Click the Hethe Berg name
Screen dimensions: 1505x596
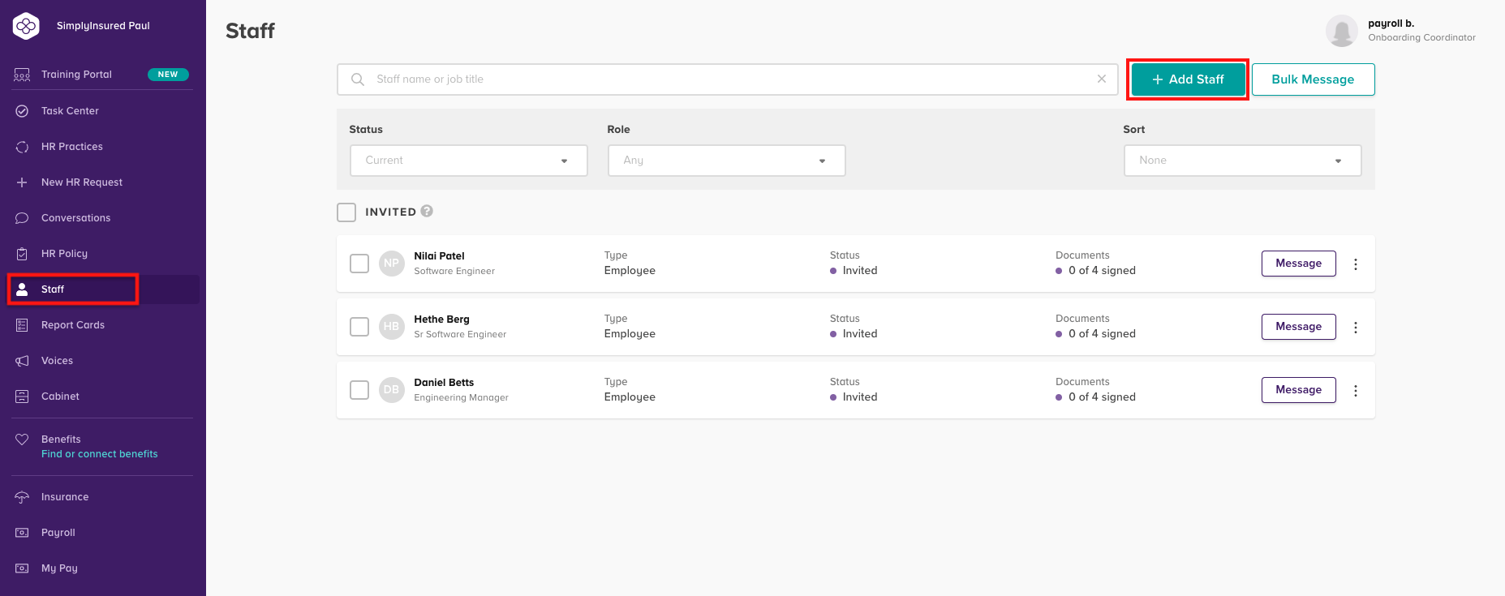click(441, 319)
